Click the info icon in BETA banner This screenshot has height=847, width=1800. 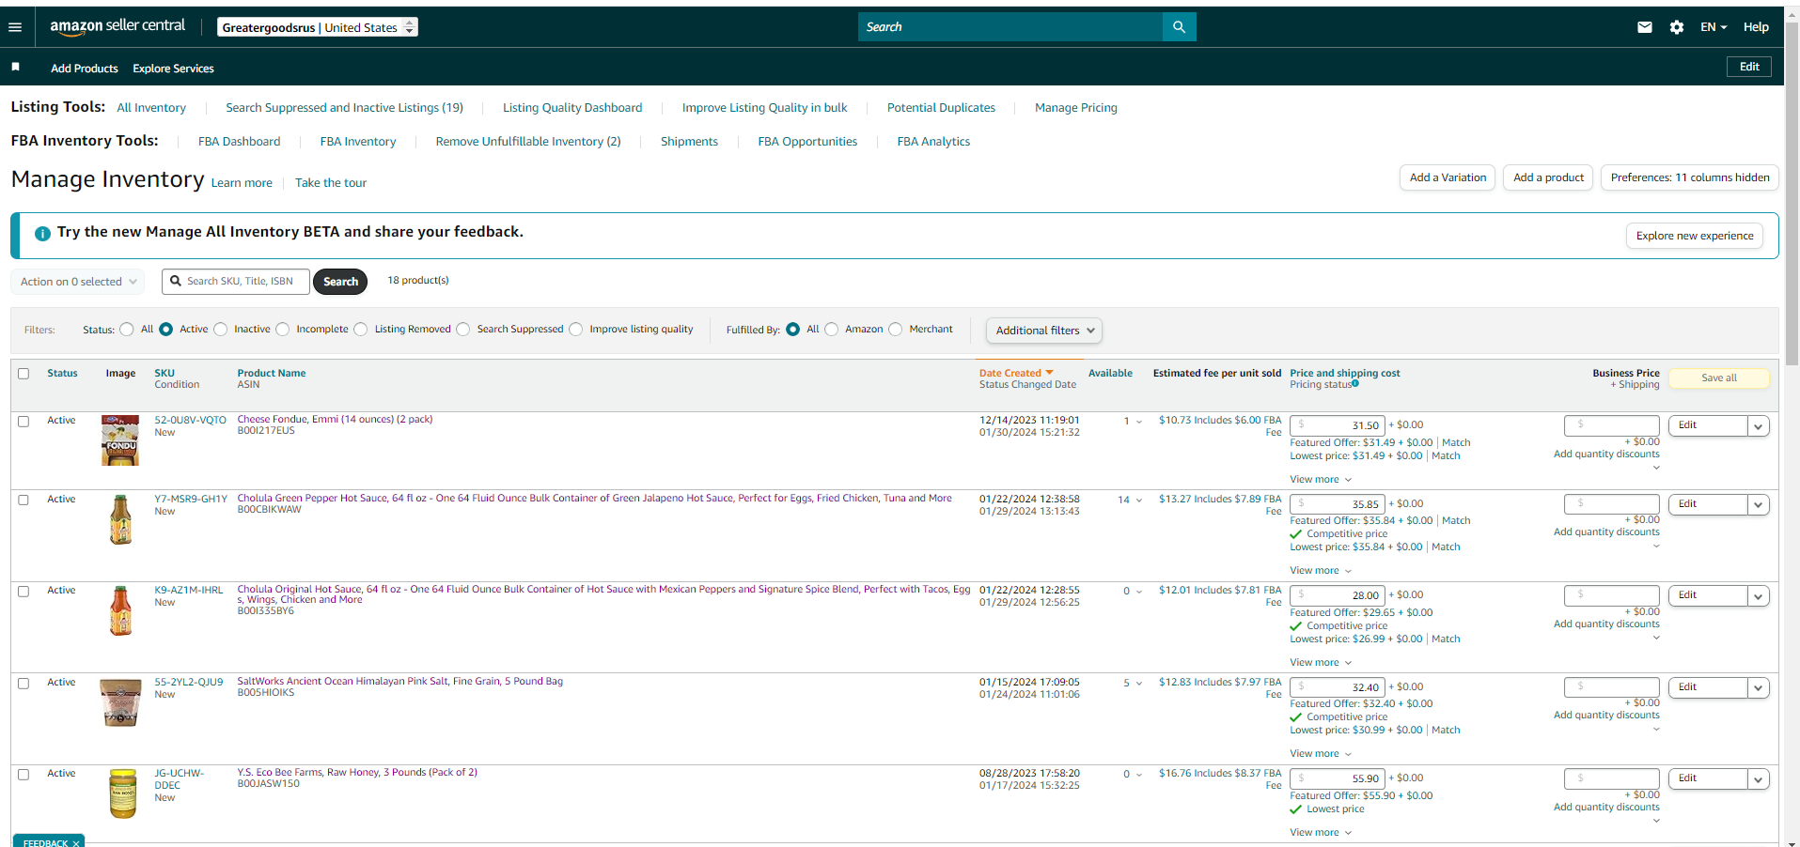pyautogui.click(x=42, y=234)
